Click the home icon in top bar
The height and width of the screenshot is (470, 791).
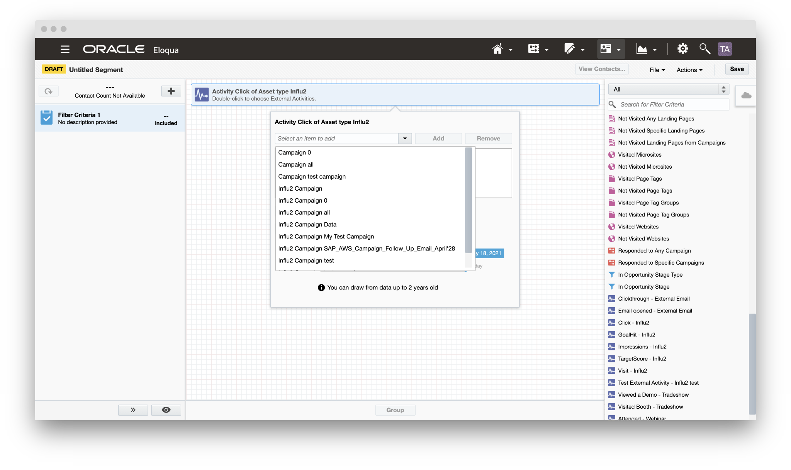497,49
